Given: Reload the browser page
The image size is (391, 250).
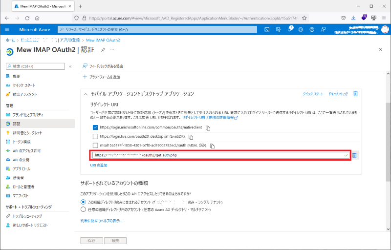Looking at the screenshot, I should point(27,18).
